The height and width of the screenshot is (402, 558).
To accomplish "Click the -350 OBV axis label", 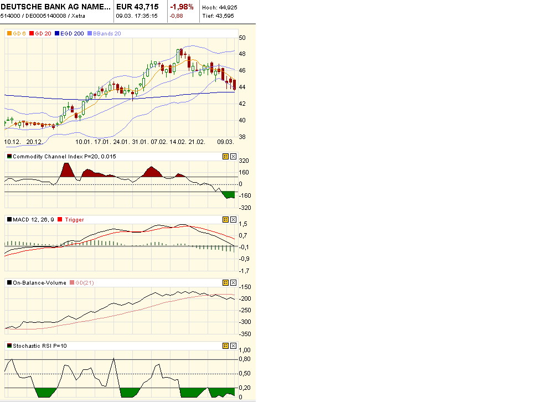I will pos(245,334).
